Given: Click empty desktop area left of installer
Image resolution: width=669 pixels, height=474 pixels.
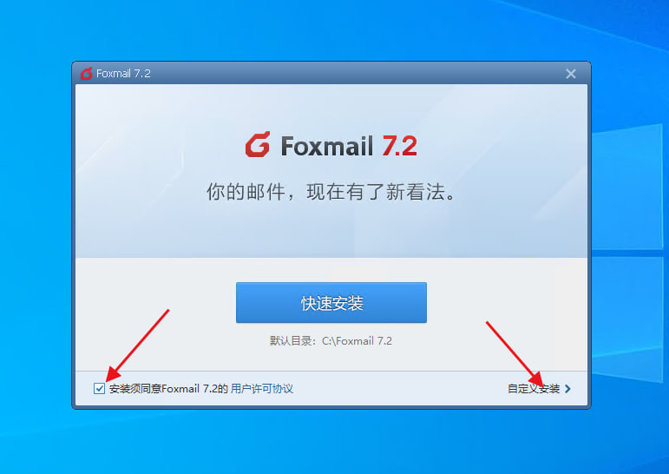Looking at the screenshot, I should pos(36,235).
